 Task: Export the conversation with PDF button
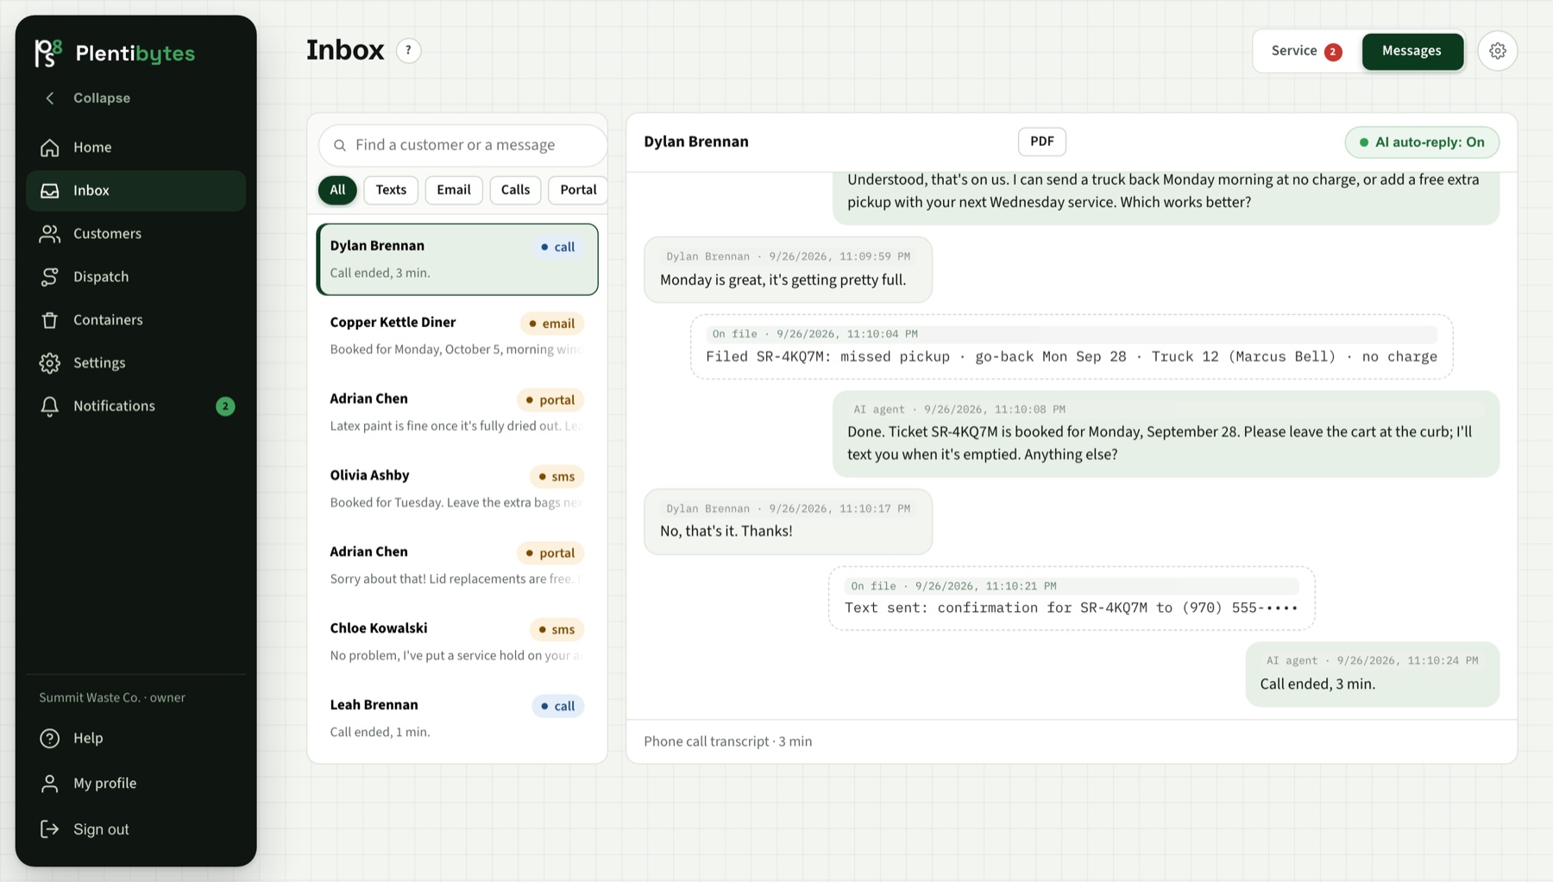(x=1042, y=142)
